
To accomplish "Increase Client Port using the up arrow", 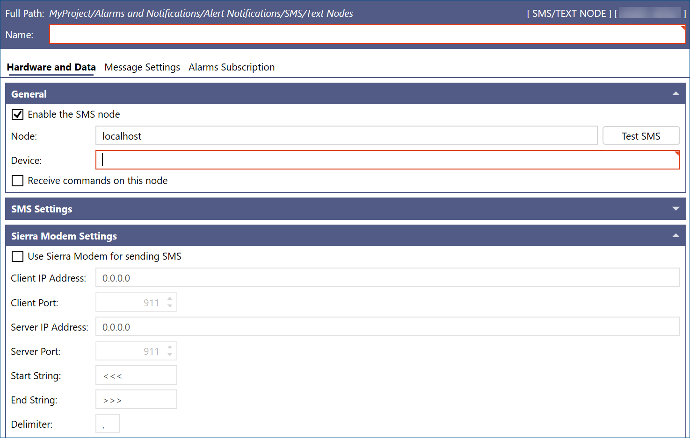I will point(170,298).
